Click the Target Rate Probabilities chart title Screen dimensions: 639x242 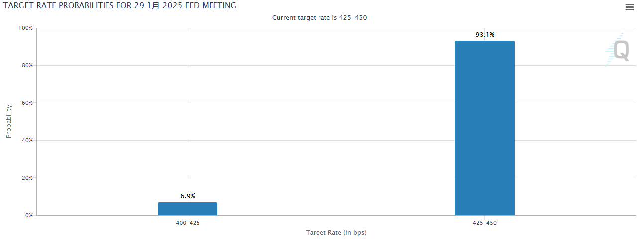119,6
